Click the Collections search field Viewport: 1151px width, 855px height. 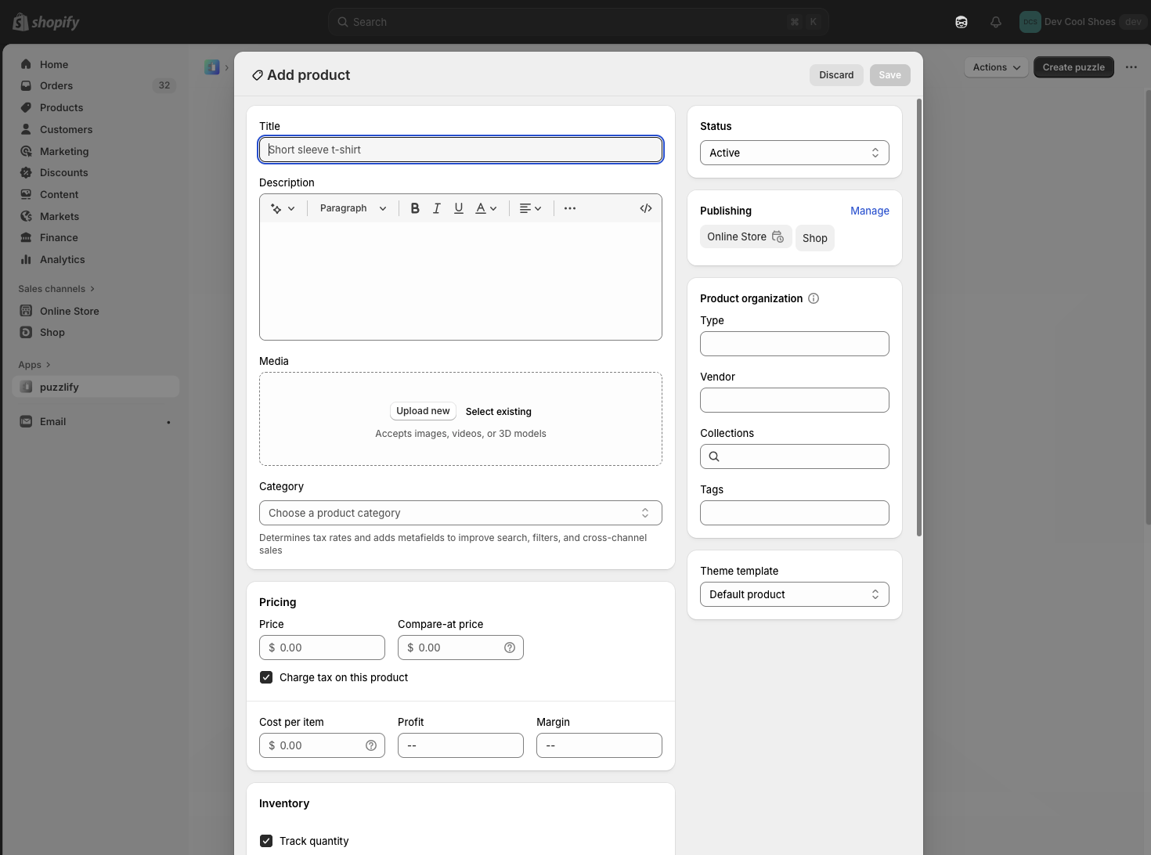pyautogui.click(x=795, y=456)
